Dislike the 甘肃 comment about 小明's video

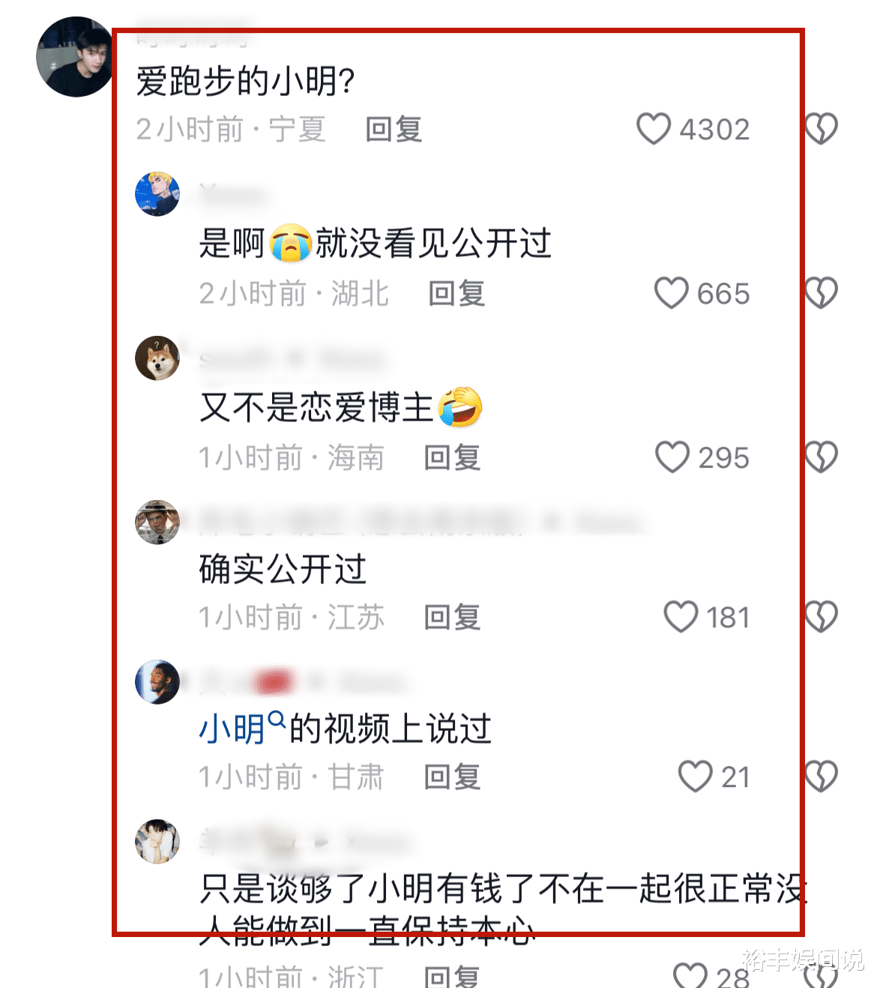pyautogui.click(x=822, y=776)
